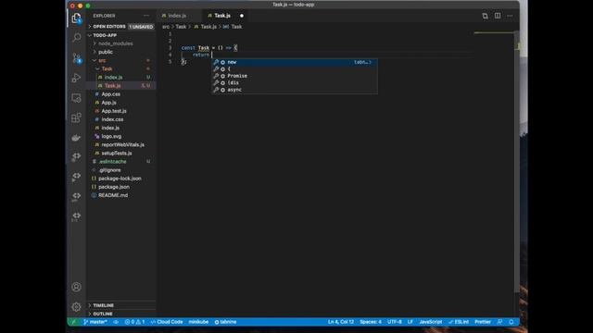Open the Accounts menu icon
Screen dimensions: 593x333
click(x=76, y=287)
